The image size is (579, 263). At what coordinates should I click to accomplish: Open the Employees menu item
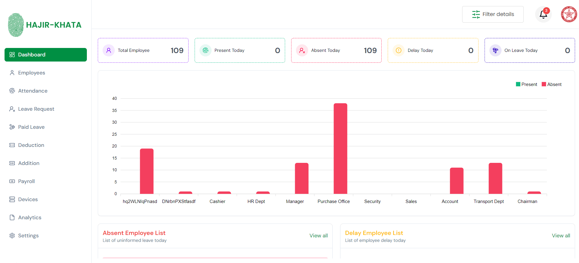pyautogui.click(x=31, y=73)
